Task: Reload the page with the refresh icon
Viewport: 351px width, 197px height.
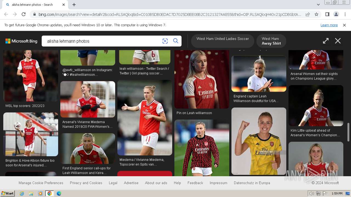Action: pyautogui.click(x=24, y=14)
